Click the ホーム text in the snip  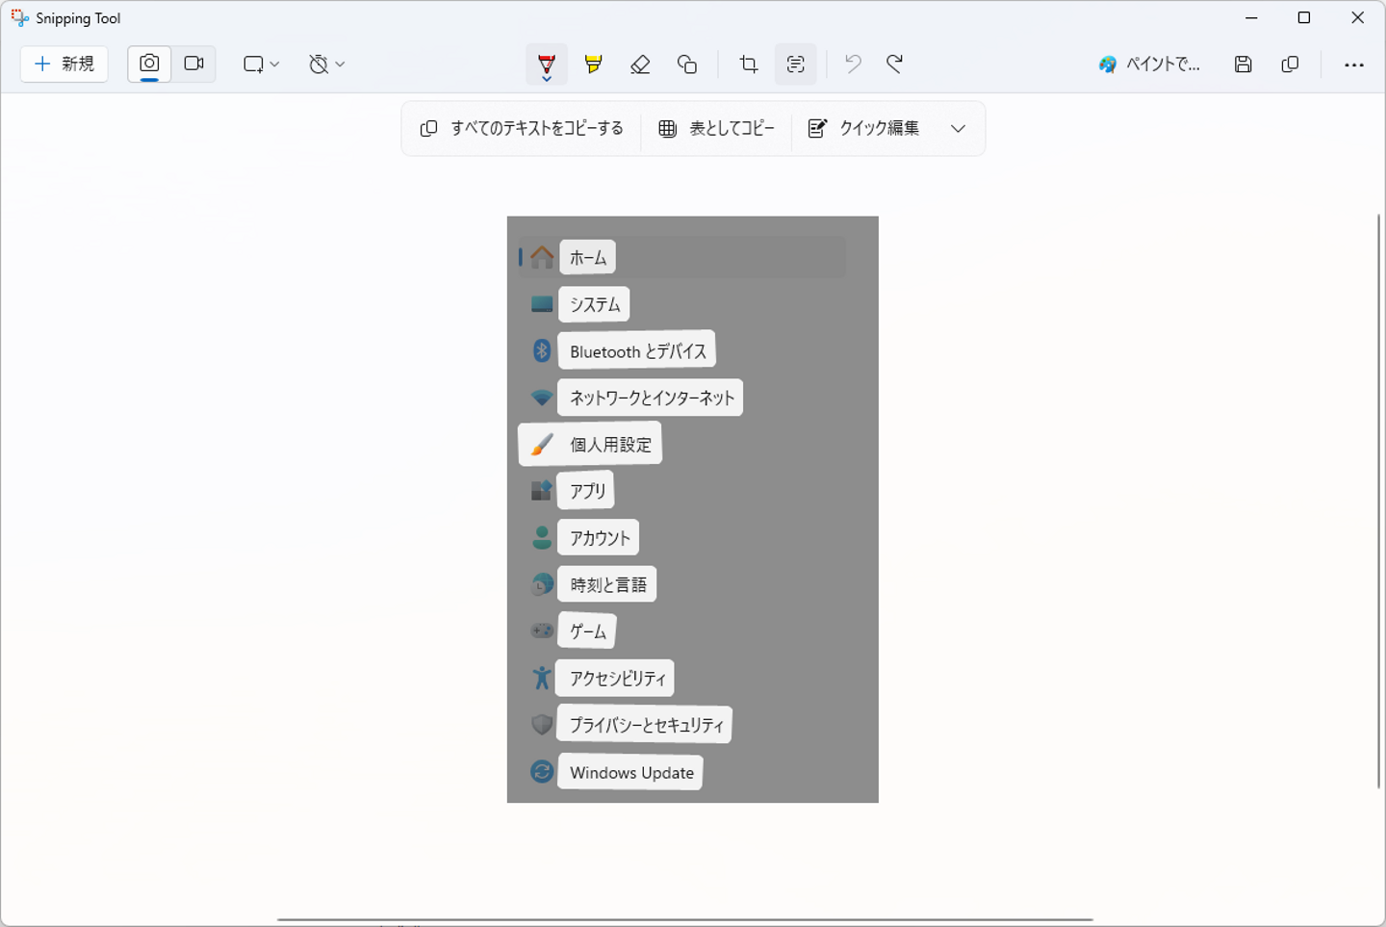(x=588, y=258)
